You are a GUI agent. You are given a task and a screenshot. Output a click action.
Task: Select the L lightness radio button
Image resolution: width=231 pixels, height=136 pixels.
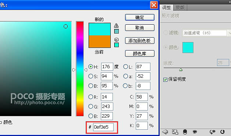pos(125,67)
